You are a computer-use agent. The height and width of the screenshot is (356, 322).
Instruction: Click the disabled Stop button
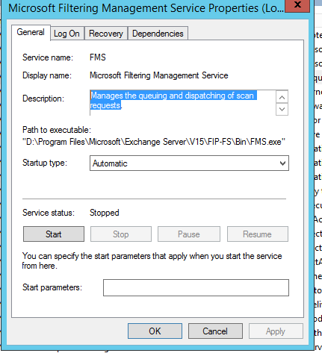(x=121, y=234)
